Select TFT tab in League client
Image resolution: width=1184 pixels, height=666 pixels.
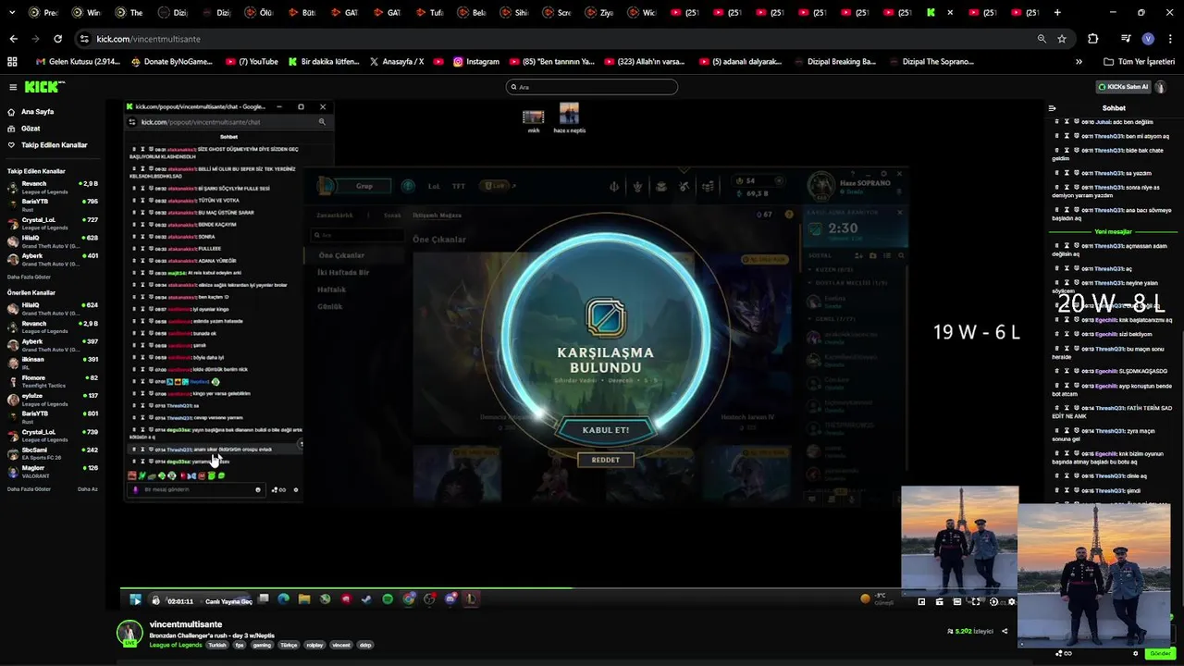point(459,186)
